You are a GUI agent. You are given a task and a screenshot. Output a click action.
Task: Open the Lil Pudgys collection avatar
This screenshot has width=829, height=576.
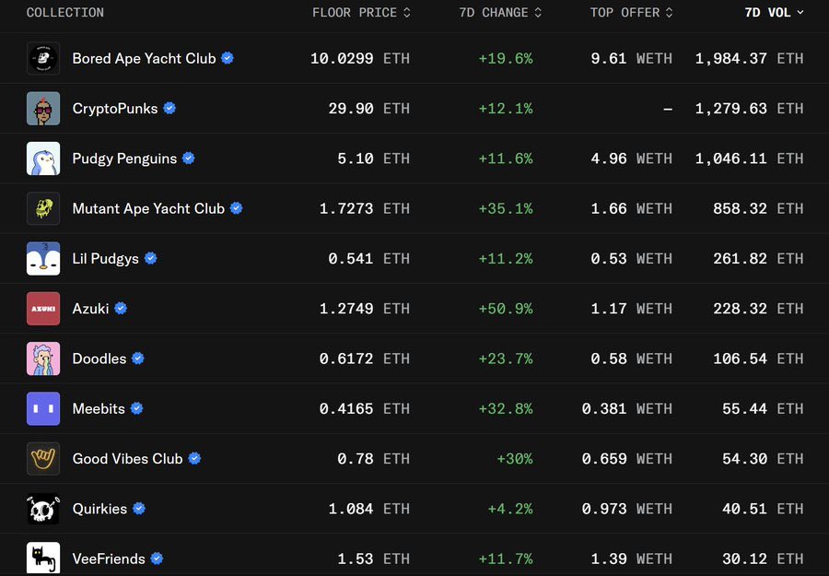43,259
